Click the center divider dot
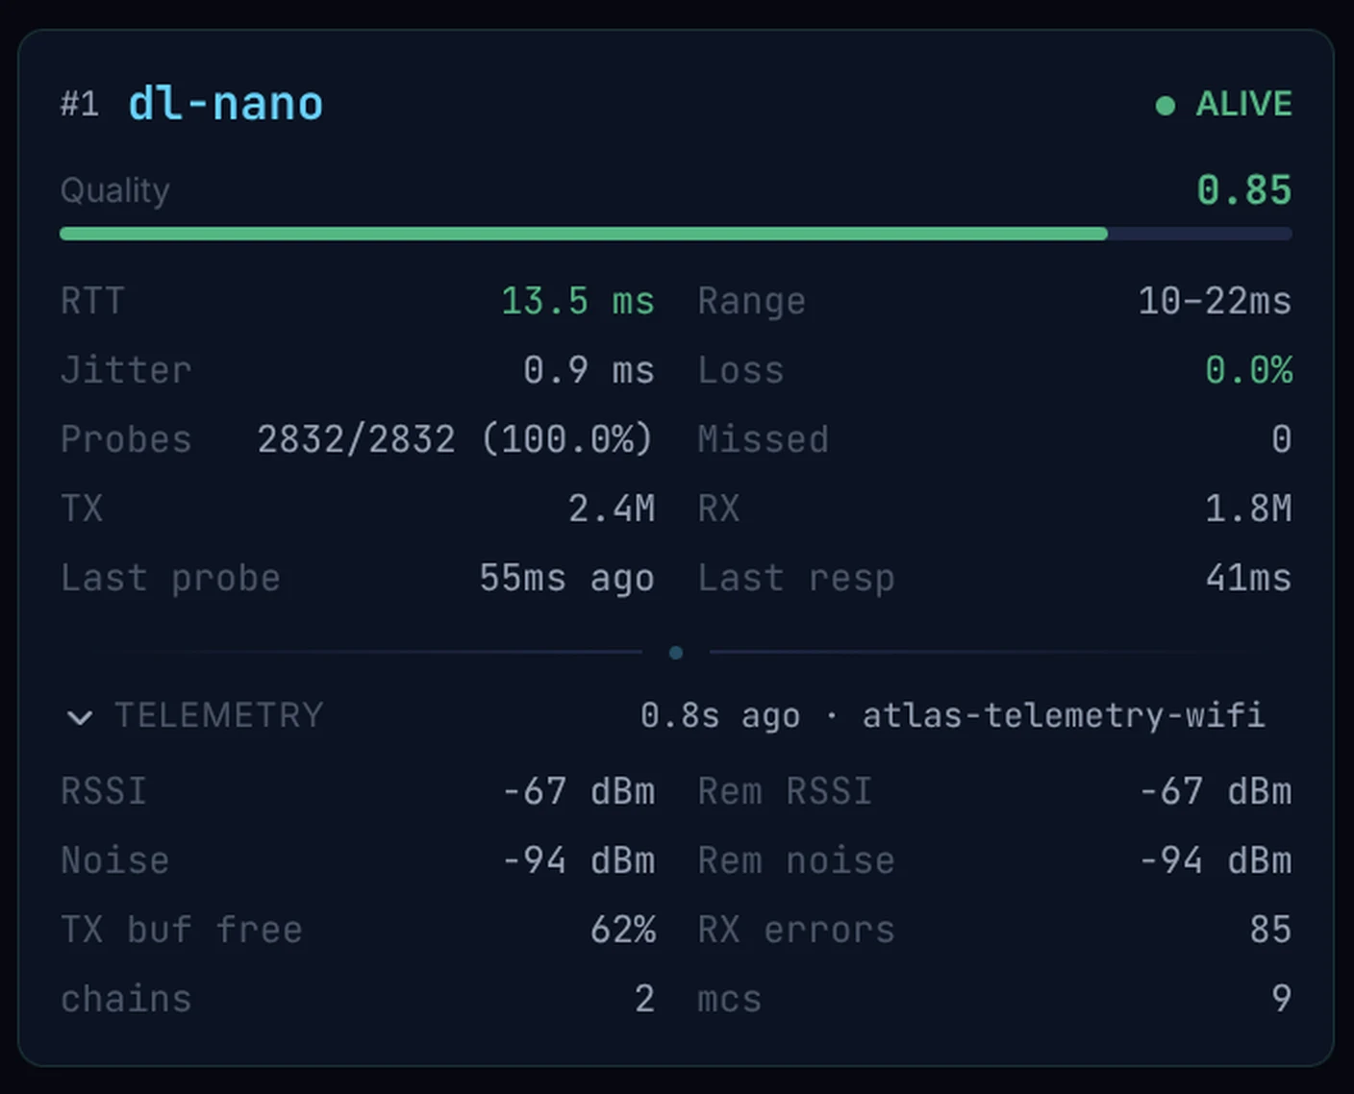This screenshot has height=1094, width=1354. tap(676, 653)
